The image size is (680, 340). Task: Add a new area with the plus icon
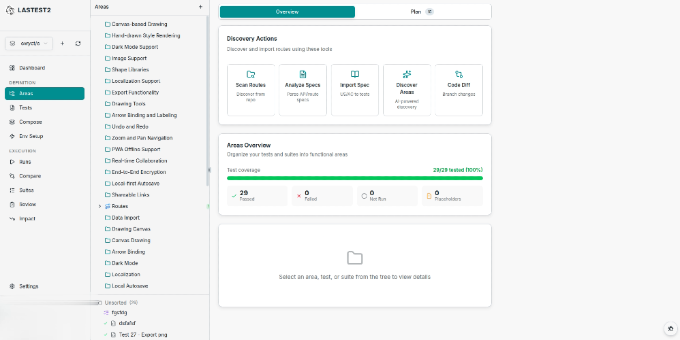[200, 7]
